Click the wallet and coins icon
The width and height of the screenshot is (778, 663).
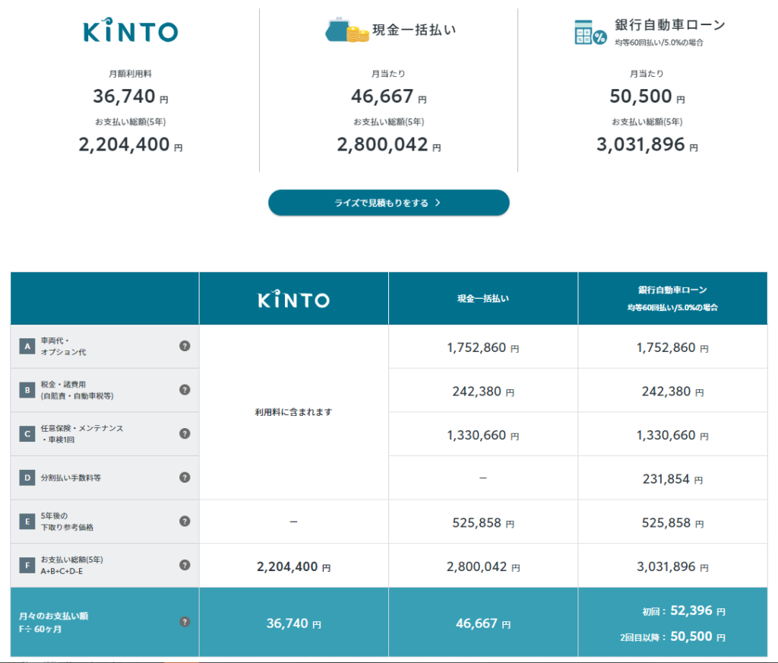pos(346,30)
